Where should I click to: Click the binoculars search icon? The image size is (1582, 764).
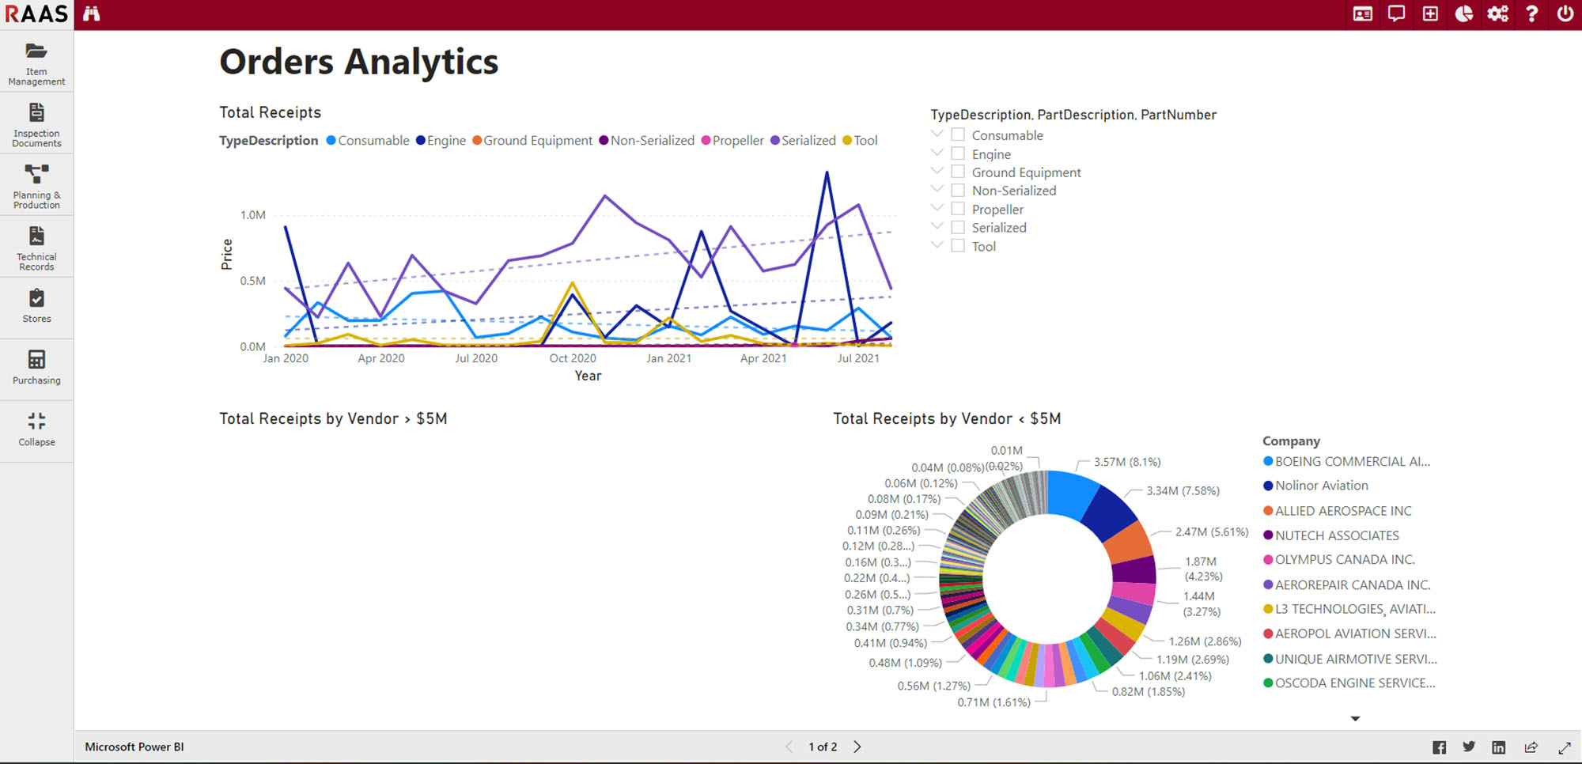pyautogui.click(x=92, y=13)
